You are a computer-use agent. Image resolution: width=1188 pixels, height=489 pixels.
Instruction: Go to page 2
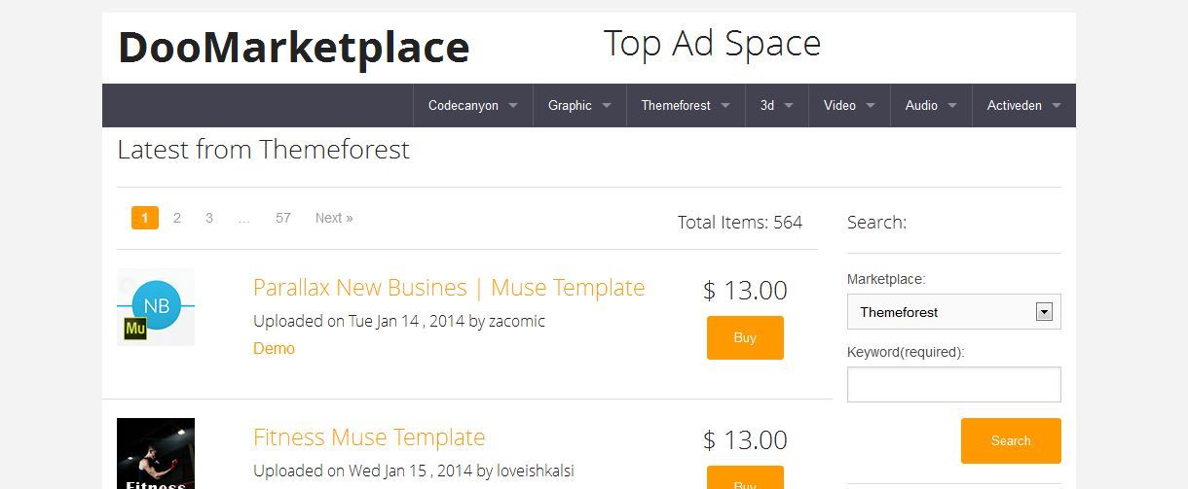pyautogui.click(x=176, y=218)
